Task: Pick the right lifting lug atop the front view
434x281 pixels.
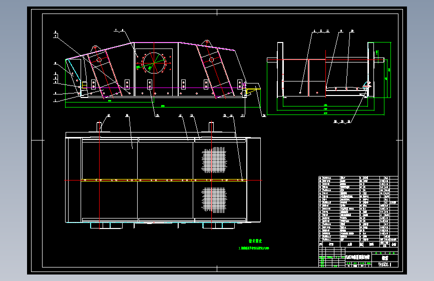Action: pyautogui.click(x=206, y=43)
